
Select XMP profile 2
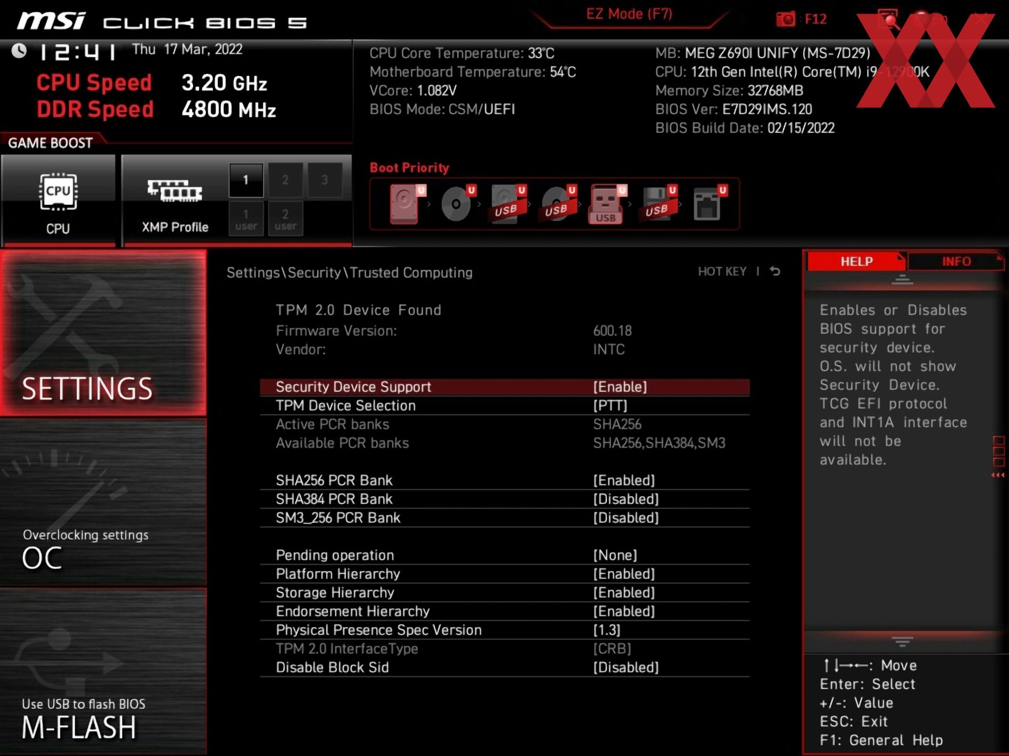point(285,180)
